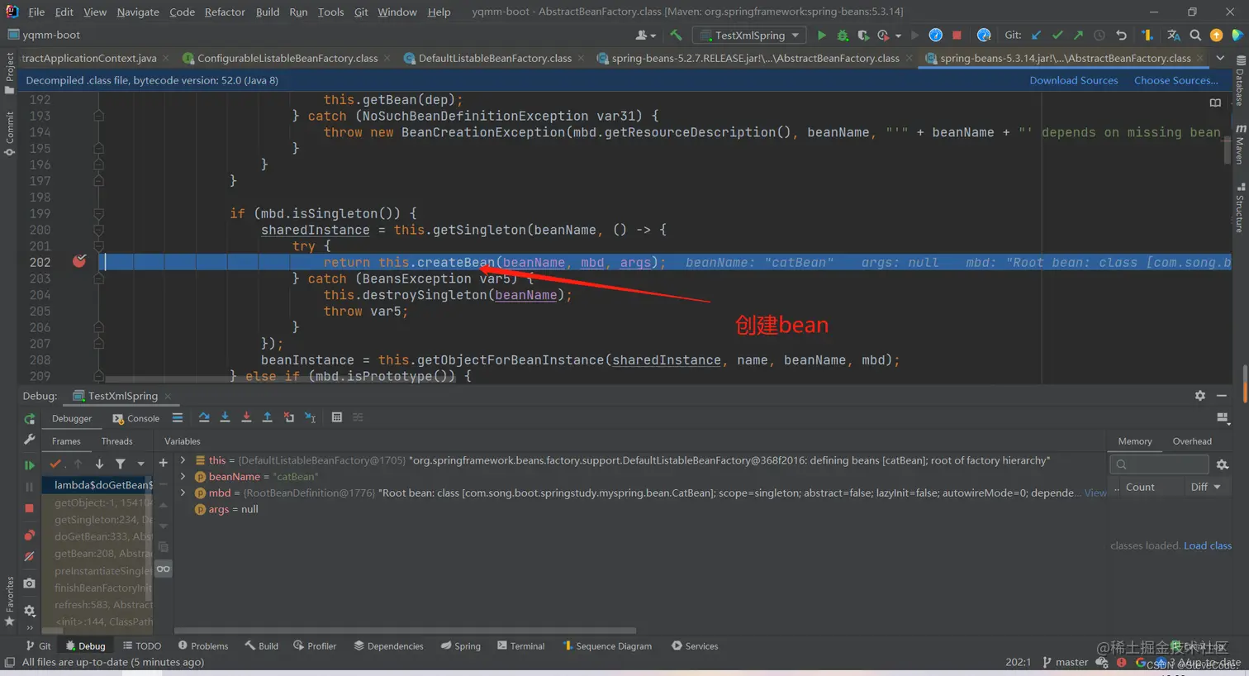Click in Memory class search field
Viewport: 1249px width, 676px height.
click(1160, 464)
